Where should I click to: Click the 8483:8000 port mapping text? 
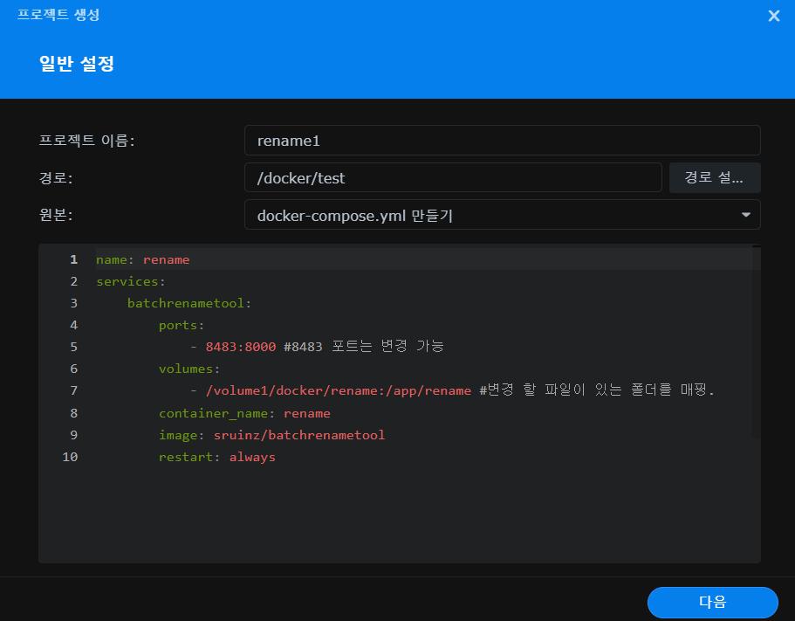click(x=241, y=347)
